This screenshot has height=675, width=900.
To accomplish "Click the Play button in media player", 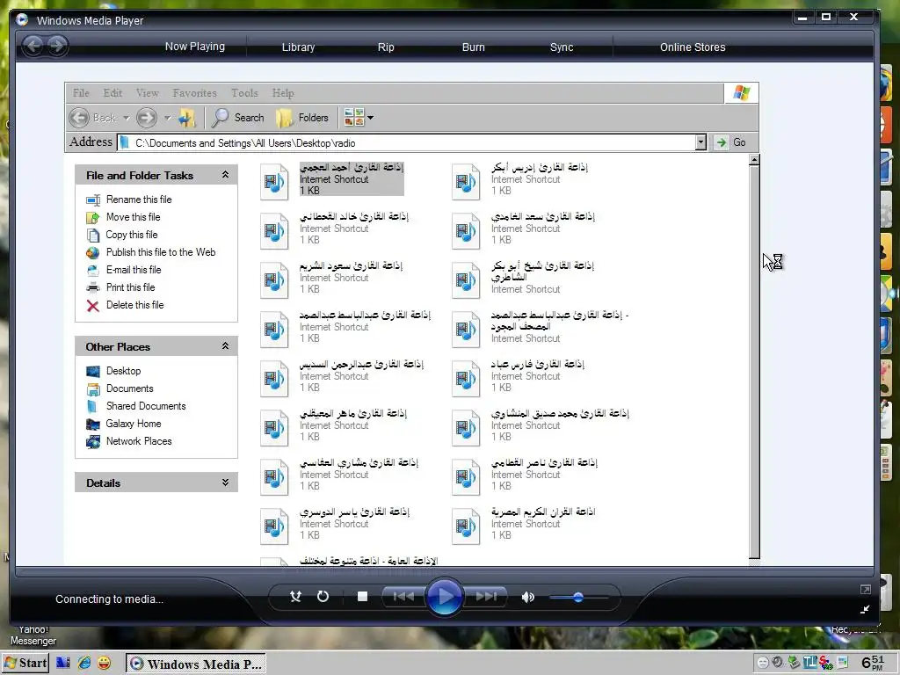I will (445, 597).
